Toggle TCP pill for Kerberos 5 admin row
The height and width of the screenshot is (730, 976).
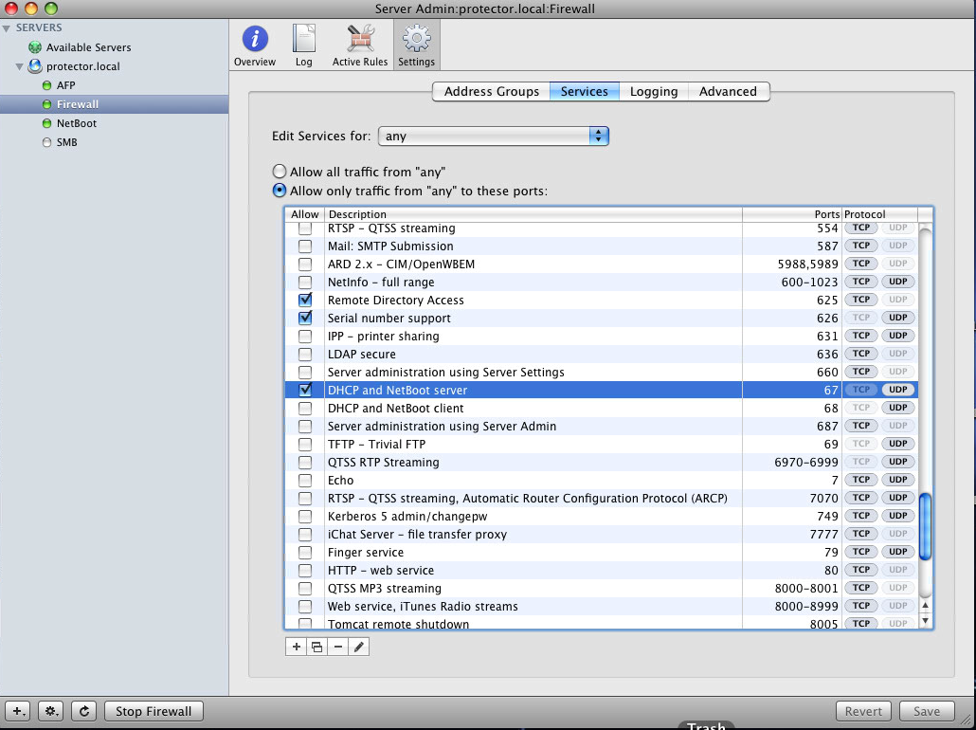click(x=860, y=516)
